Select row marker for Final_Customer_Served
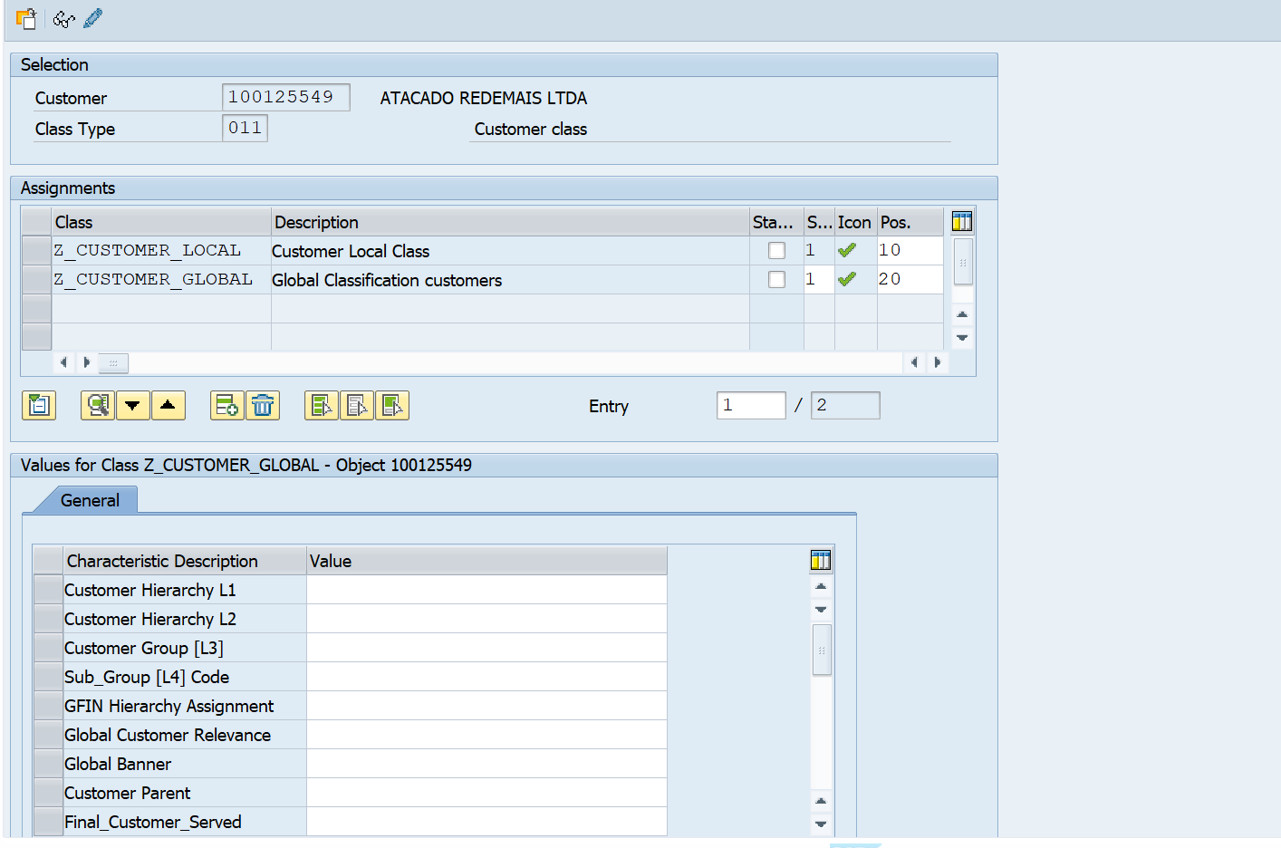Viewport: 1281px width, 848px height. (48, 822)
